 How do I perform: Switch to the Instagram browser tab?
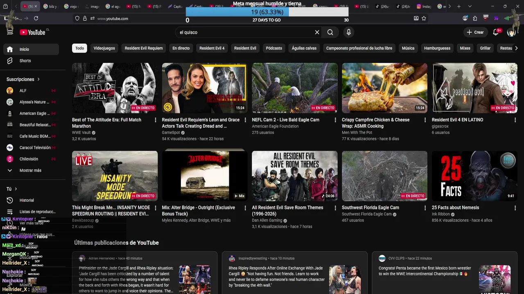[424, 7]
